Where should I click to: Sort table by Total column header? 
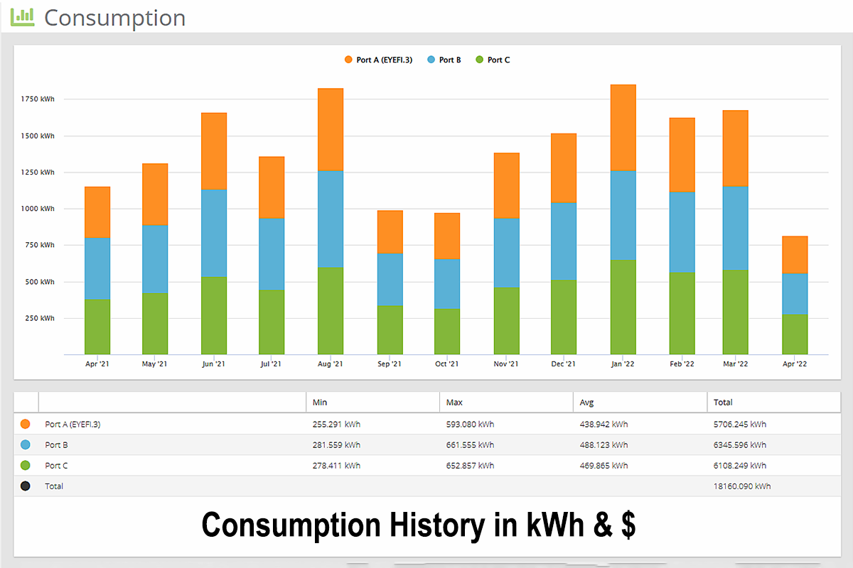[723, 403]
